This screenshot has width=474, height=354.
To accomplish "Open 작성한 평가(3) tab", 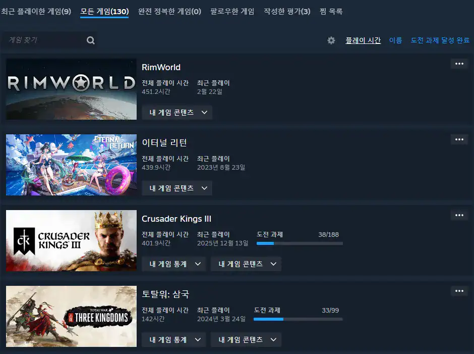I will coord(287,12).
